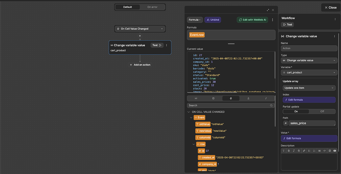Click the bind icon beside Path field
The height and width of the screenshot is (174, 341).
285,123
